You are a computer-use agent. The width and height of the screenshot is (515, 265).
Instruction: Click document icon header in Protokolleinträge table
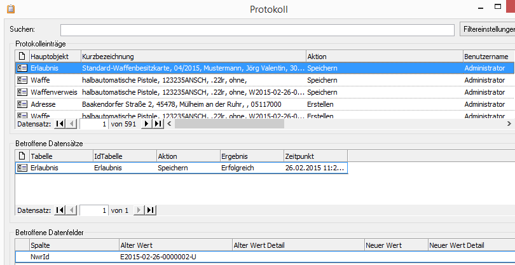point(22,57)
